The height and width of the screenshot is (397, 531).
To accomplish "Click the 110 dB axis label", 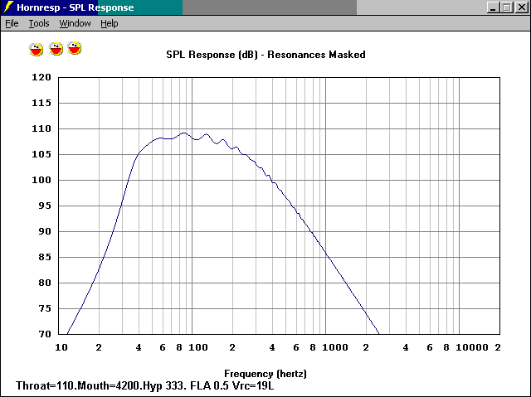I will [41, 128].
